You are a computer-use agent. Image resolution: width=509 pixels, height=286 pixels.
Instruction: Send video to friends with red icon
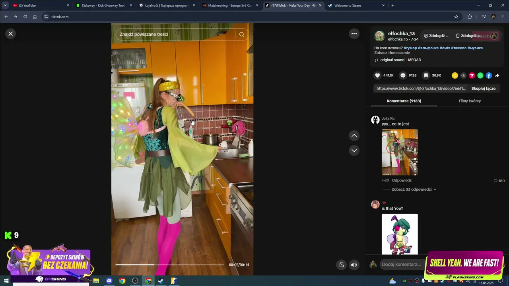click(472, 75)
